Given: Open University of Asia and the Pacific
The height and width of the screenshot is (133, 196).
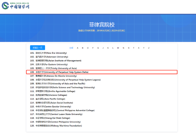Looking at the screenshot, I should click(x=58, y=83).
